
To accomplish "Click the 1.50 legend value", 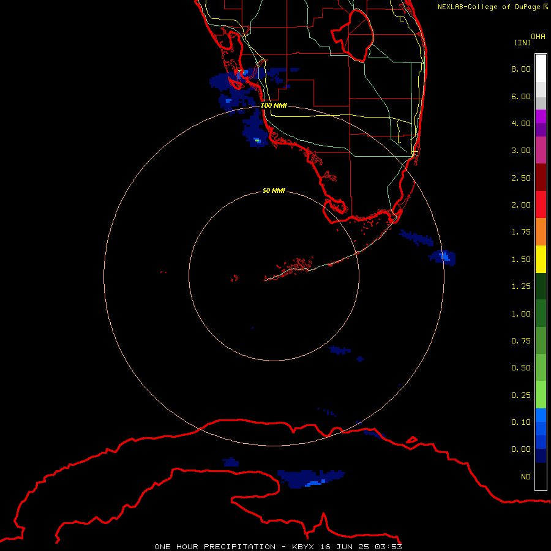I will (521, 260).
